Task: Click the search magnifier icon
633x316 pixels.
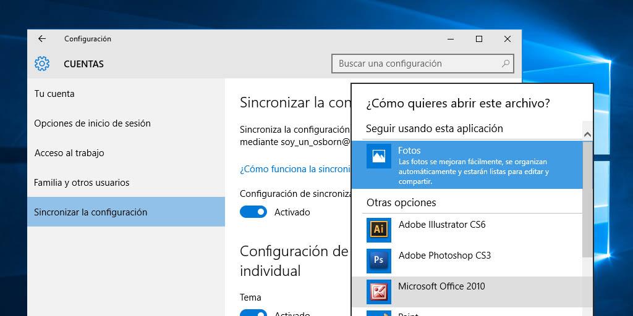Action: coord(506,64)
